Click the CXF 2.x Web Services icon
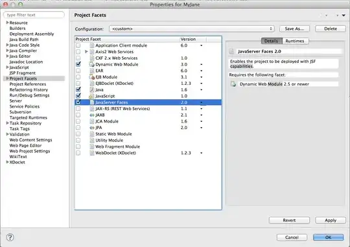 point(92,58)
